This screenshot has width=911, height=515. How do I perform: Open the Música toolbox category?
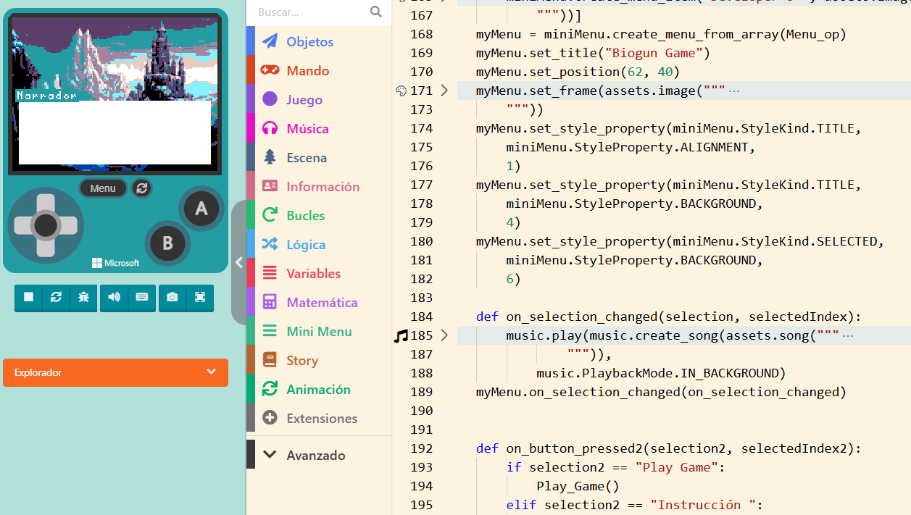[307, 128]
